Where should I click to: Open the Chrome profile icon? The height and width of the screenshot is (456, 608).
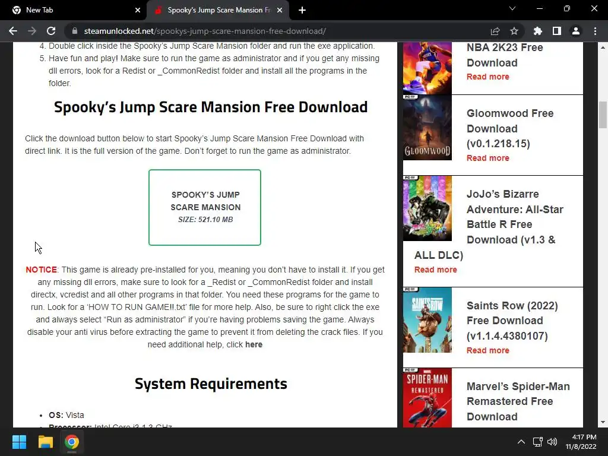[576, 31]
